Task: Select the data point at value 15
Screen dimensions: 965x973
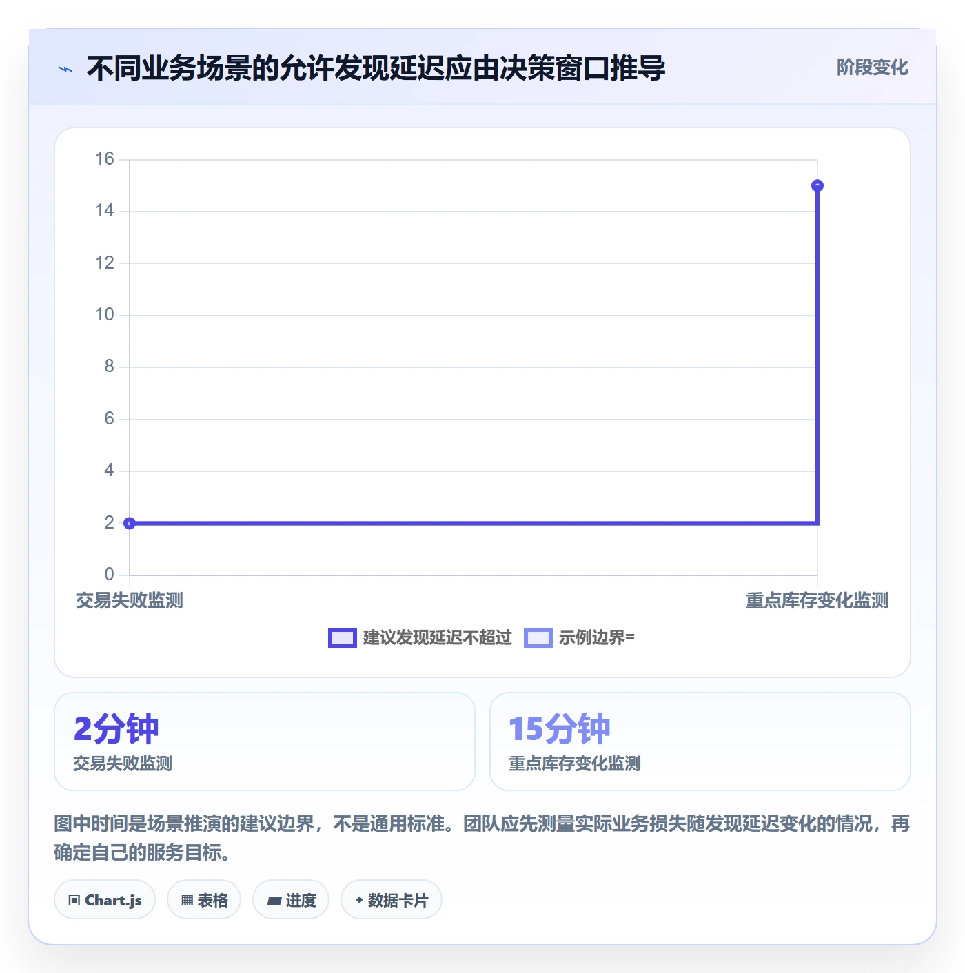Action: pyautogui.click(x=817, y=185)
